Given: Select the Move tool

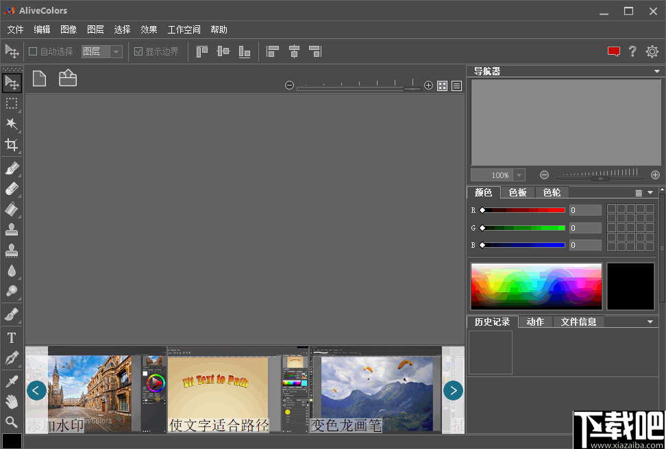Looking at the screenshot, I should pos(12,82).
